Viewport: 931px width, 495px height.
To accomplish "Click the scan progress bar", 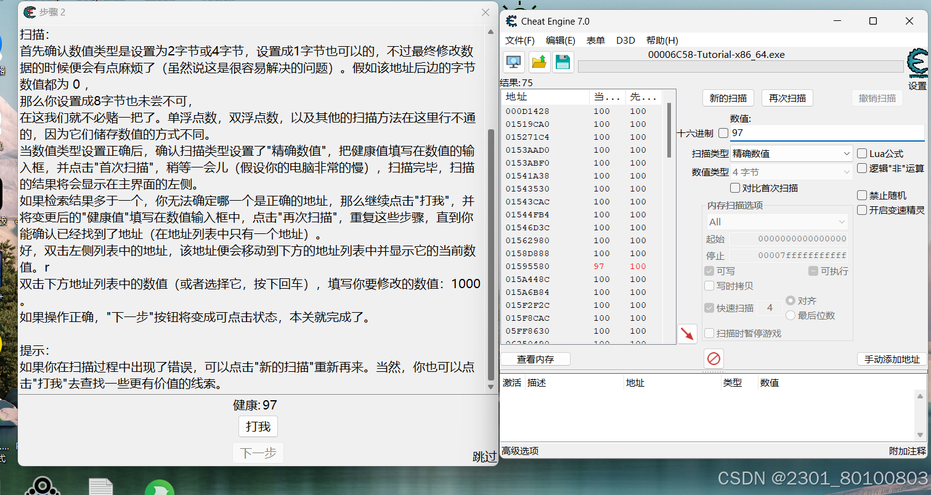I will [x=741, y=66].
